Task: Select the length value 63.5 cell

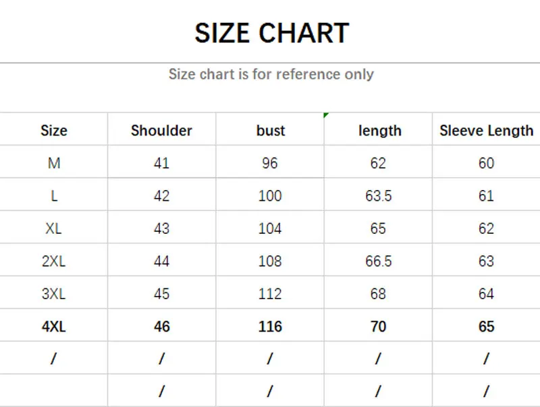Action: [379, 196]
